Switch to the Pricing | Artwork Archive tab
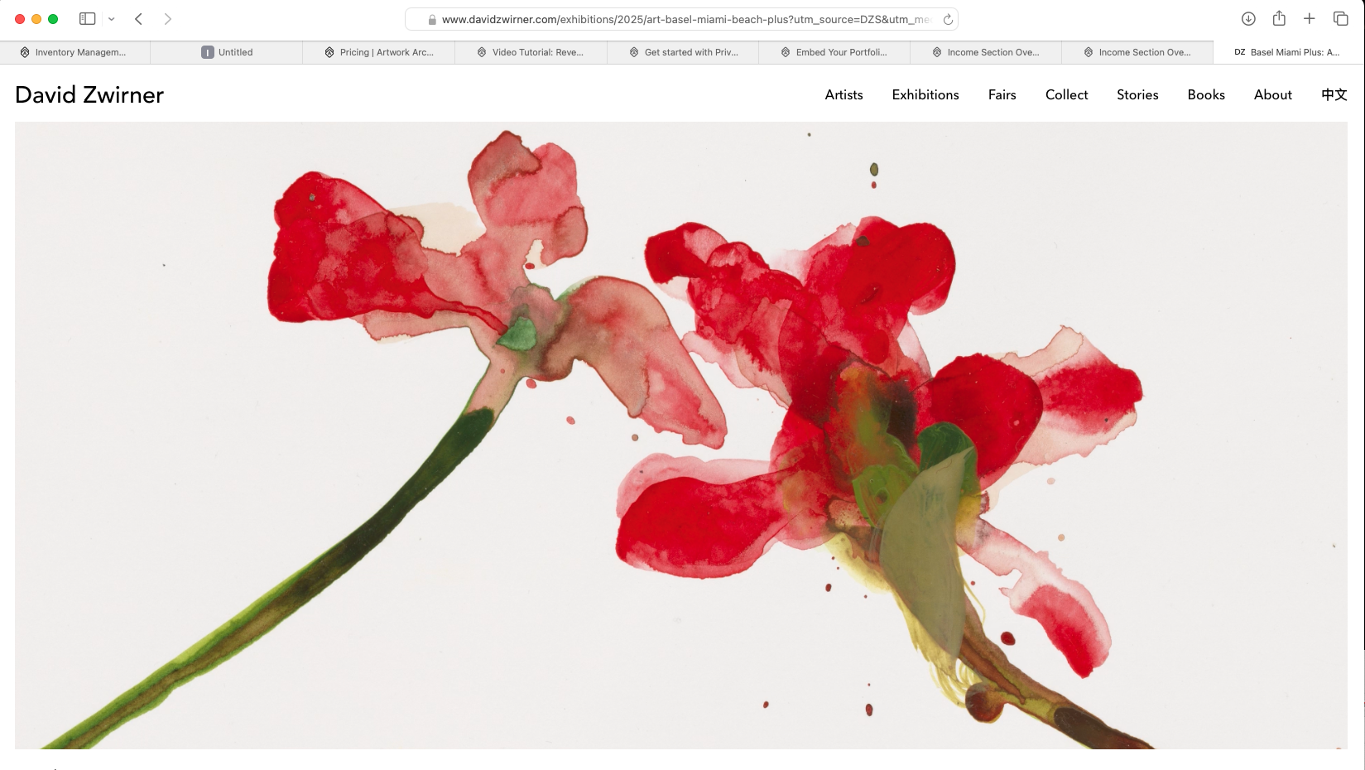Image resolution: width=1365 pixels, height=770 pixels. point(379,52)
